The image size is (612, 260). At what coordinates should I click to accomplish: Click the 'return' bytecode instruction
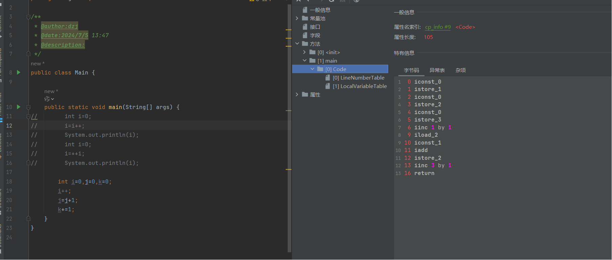coord(424,173)
